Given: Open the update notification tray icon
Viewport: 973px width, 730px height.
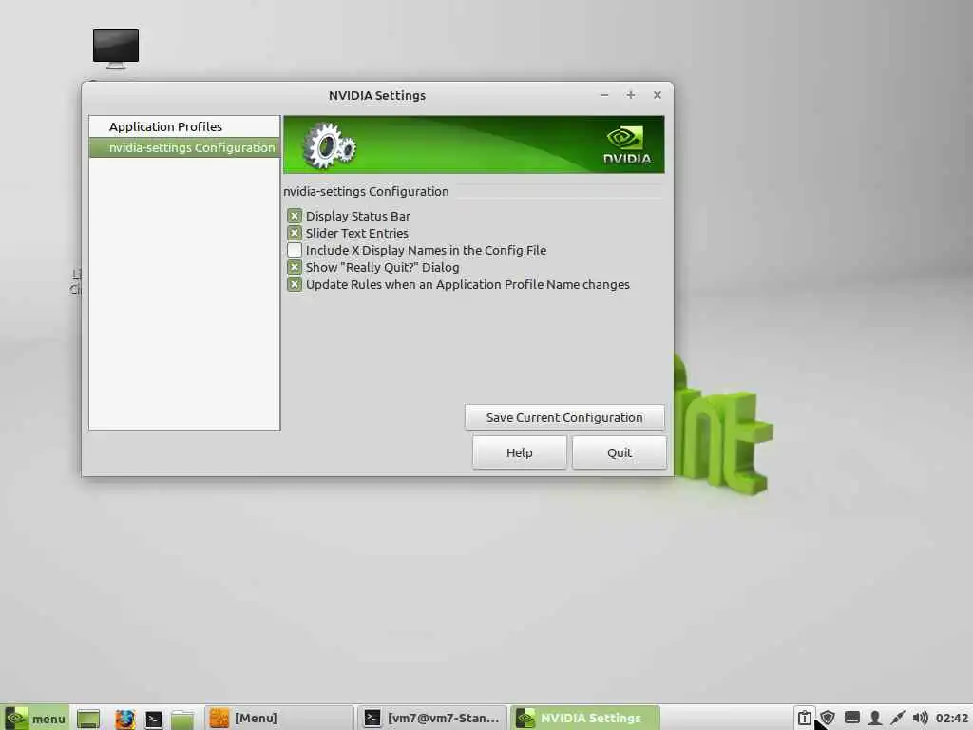Looking at the screenshot, I should pos(804,719).
